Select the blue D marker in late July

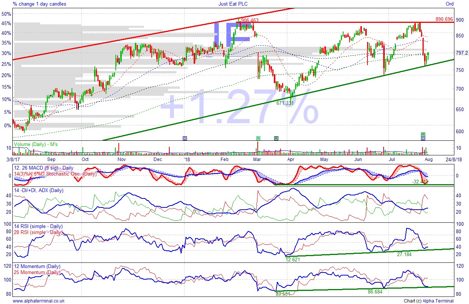pyautogui.click(x=423, y=139)
